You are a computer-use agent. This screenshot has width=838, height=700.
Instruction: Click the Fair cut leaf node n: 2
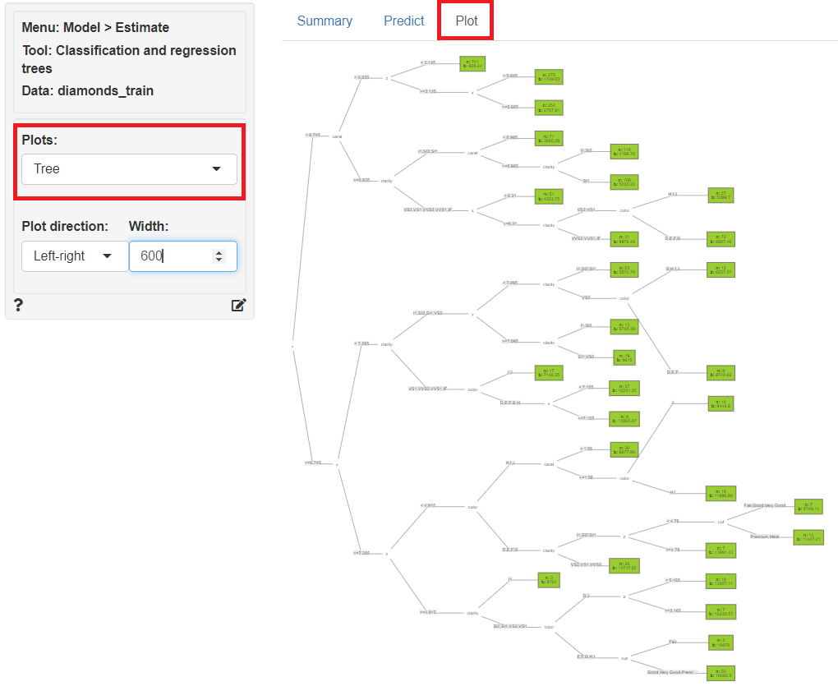(x=721, y=642)
